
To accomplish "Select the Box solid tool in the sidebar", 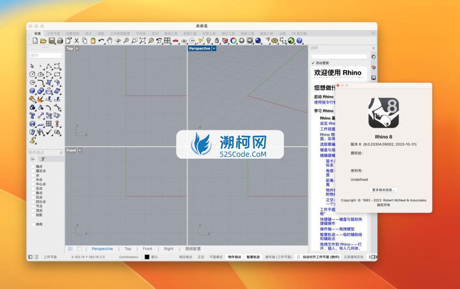I will tap(32, 90).
